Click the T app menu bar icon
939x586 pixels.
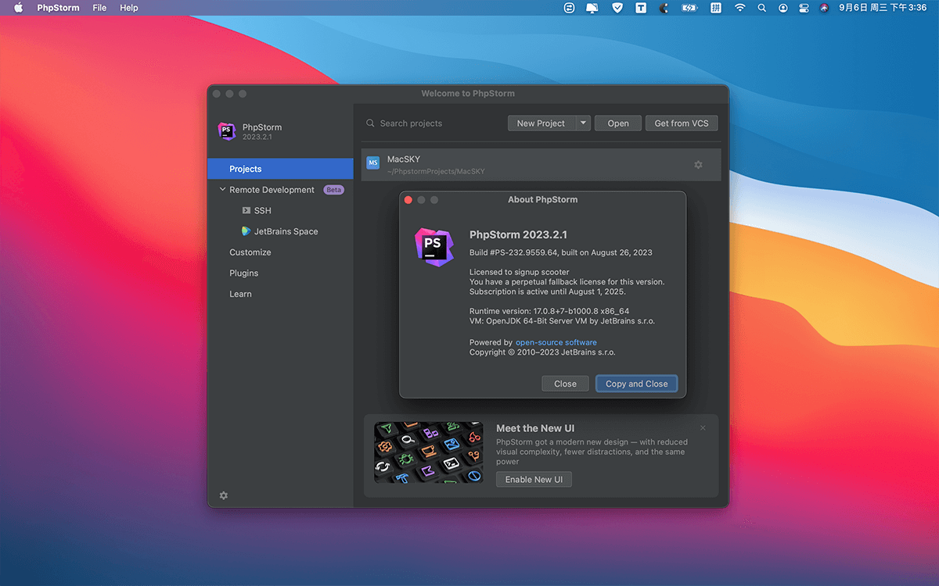click(641, 8)
